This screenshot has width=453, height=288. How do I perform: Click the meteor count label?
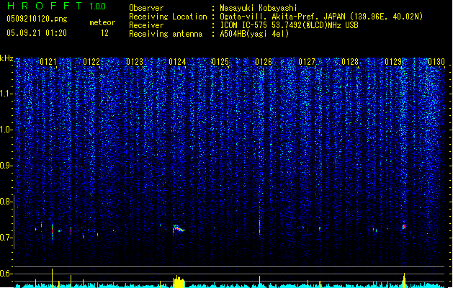[102, 22]
